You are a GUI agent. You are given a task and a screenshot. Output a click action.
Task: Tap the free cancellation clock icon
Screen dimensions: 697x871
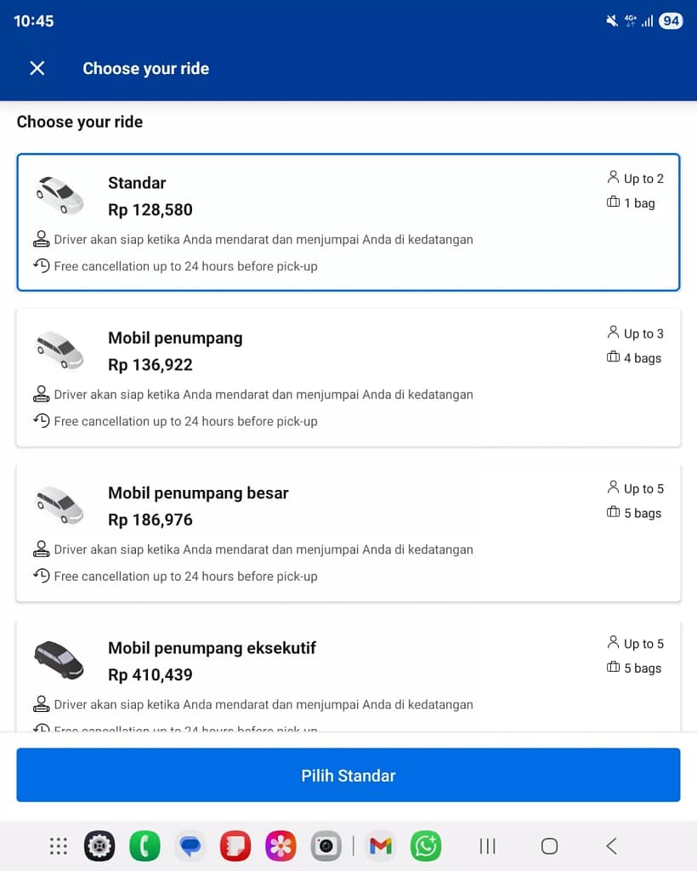pyautogui.click(x=42, y=266)
